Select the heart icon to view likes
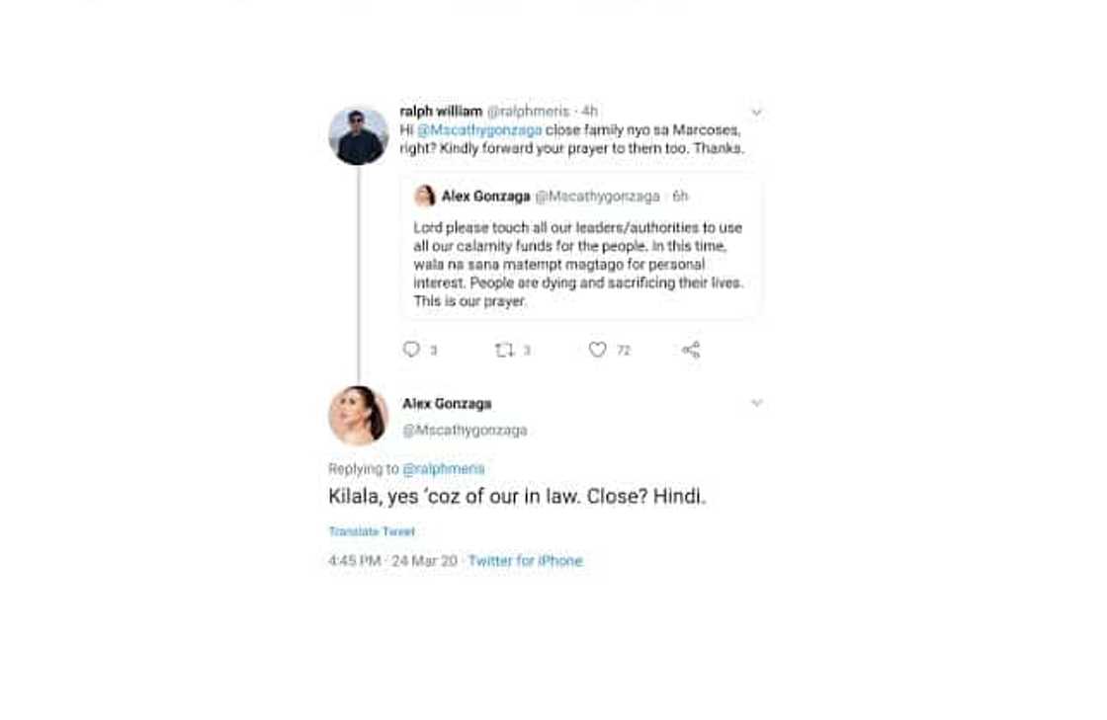Viewport: 1107px width, 720px height. coord(597,349)
